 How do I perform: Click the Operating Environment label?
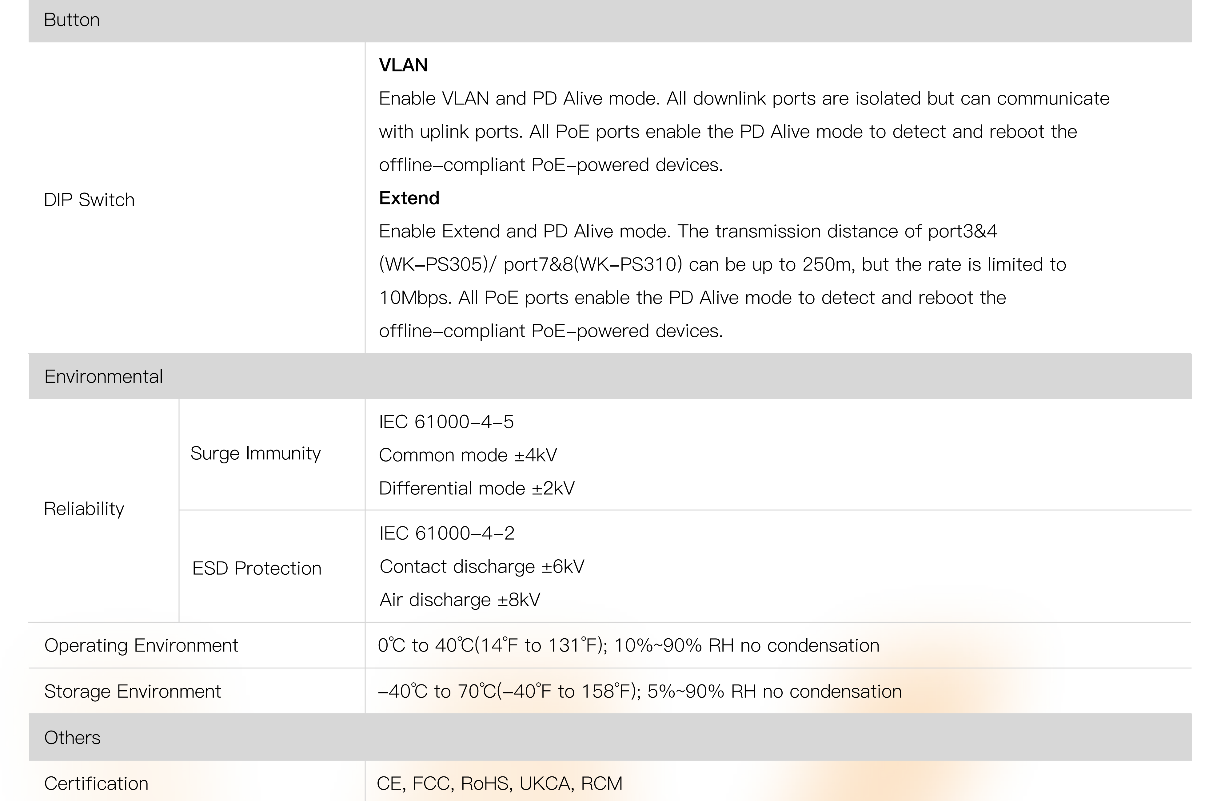point(141,645)
